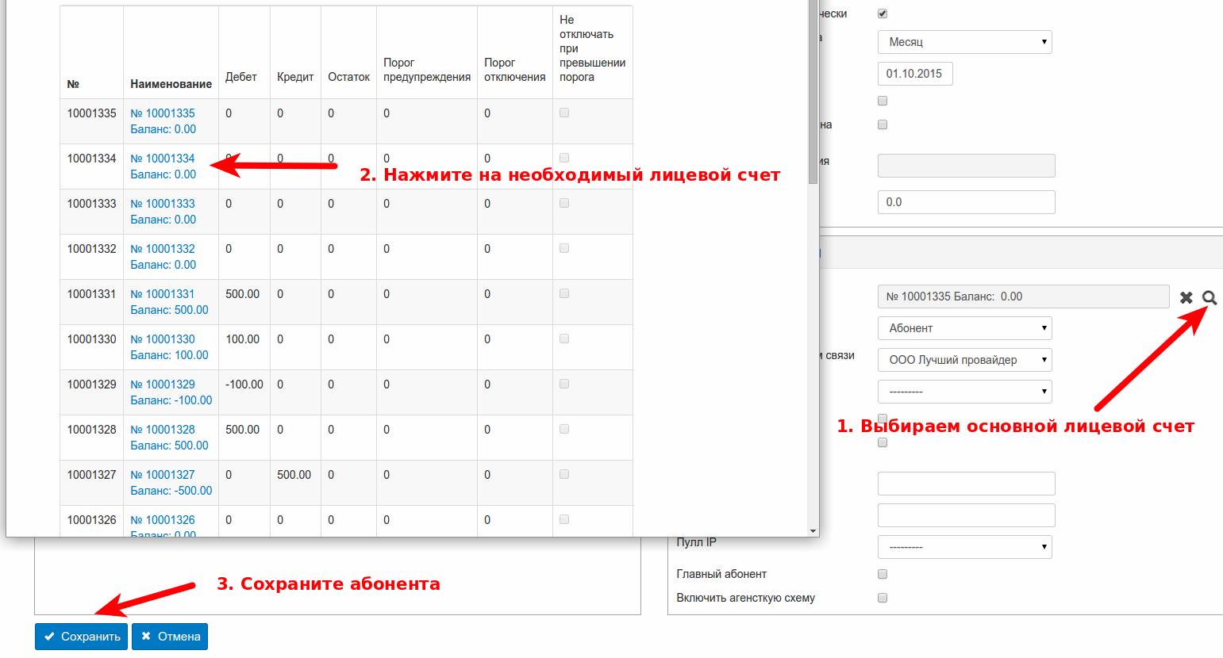The height and width of the screenshot is (658, 1223).
Task: Expand the Абонент type dropdown
Action: tap(964, 328)
